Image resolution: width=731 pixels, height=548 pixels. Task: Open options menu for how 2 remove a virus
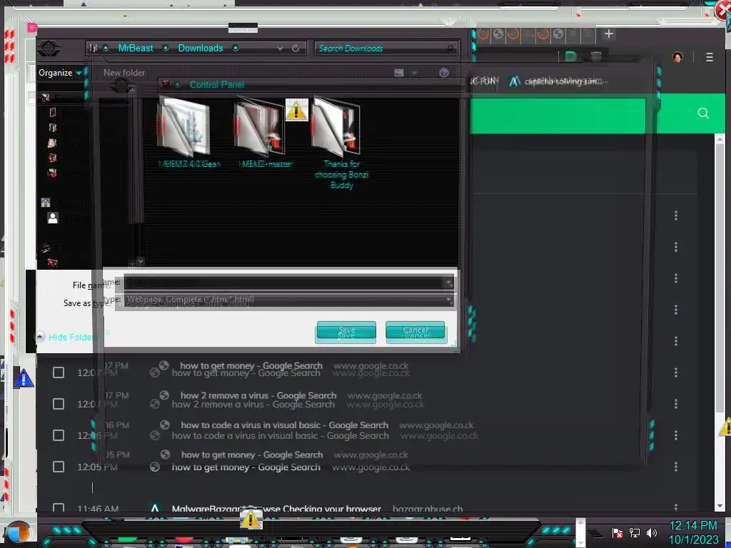tap(675, 404)
